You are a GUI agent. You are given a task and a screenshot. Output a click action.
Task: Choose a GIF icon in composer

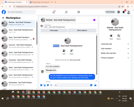tap(51, 85)
